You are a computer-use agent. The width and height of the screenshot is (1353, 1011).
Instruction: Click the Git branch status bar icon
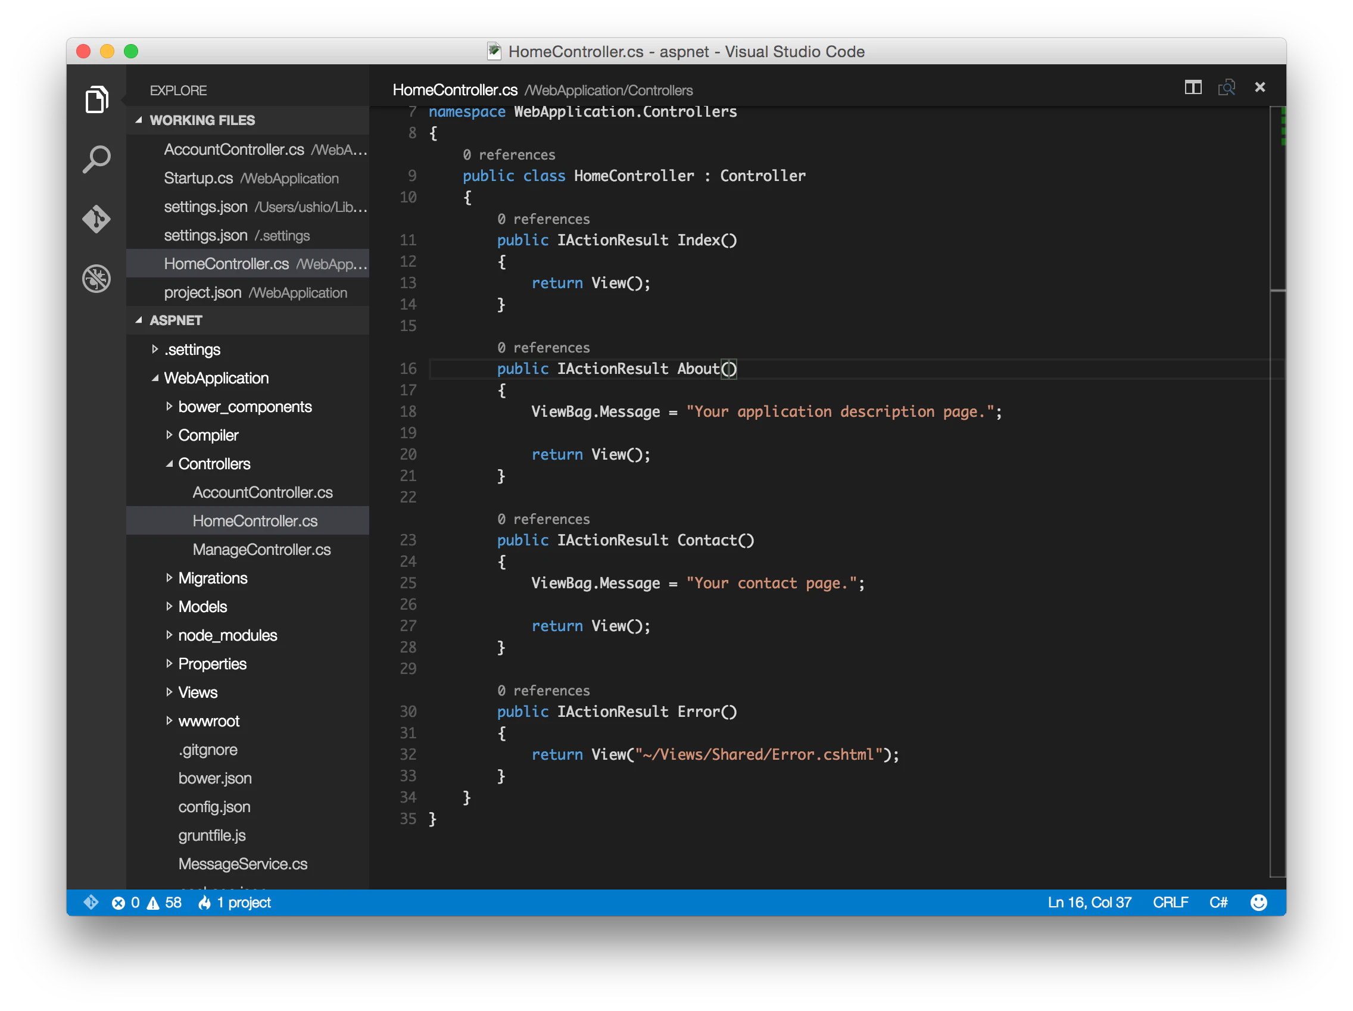point(91,902)
